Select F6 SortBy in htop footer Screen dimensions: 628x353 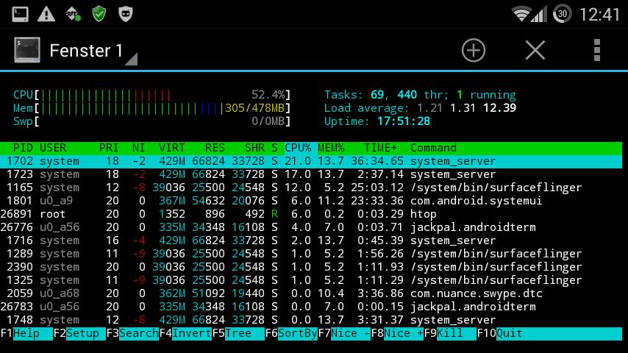click(291, 333)
